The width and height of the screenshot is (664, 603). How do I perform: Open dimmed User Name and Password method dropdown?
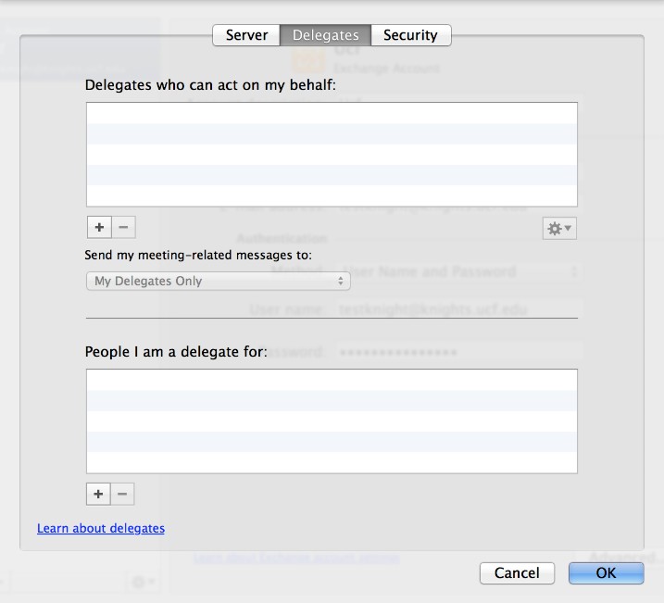coord(459,271)
